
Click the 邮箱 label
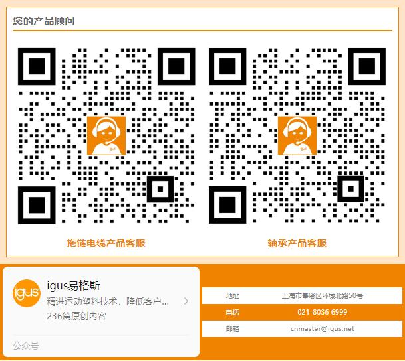click(233, 328)
